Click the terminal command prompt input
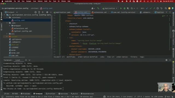The width and height of the screenshot is (175, 98). tap(63, 89)
